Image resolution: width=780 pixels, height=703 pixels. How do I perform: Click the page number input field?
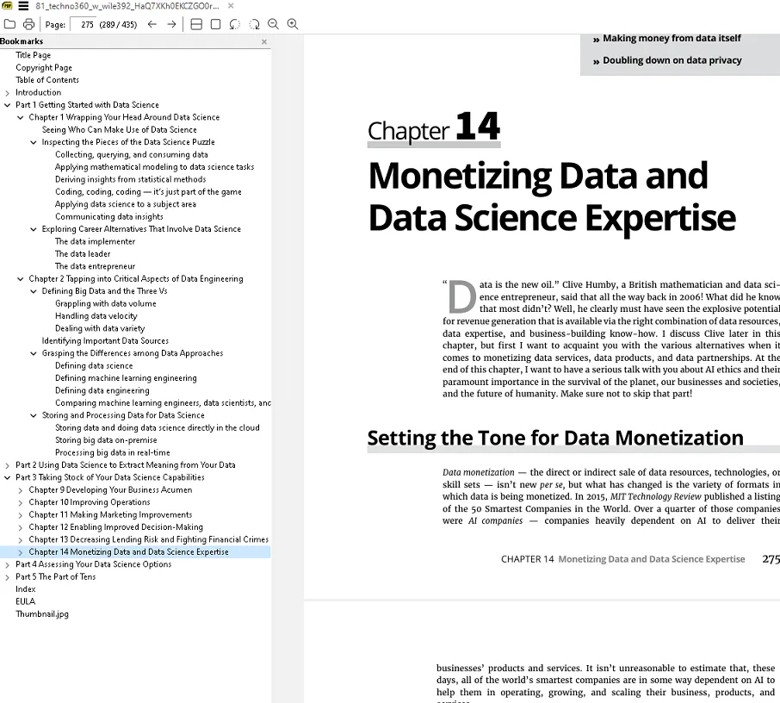87,24
